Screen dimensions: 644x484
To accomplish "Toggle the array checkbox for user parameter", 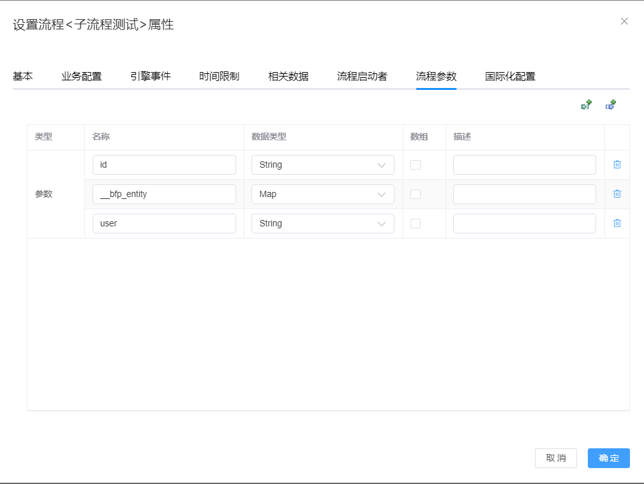I will pos(416,223).
